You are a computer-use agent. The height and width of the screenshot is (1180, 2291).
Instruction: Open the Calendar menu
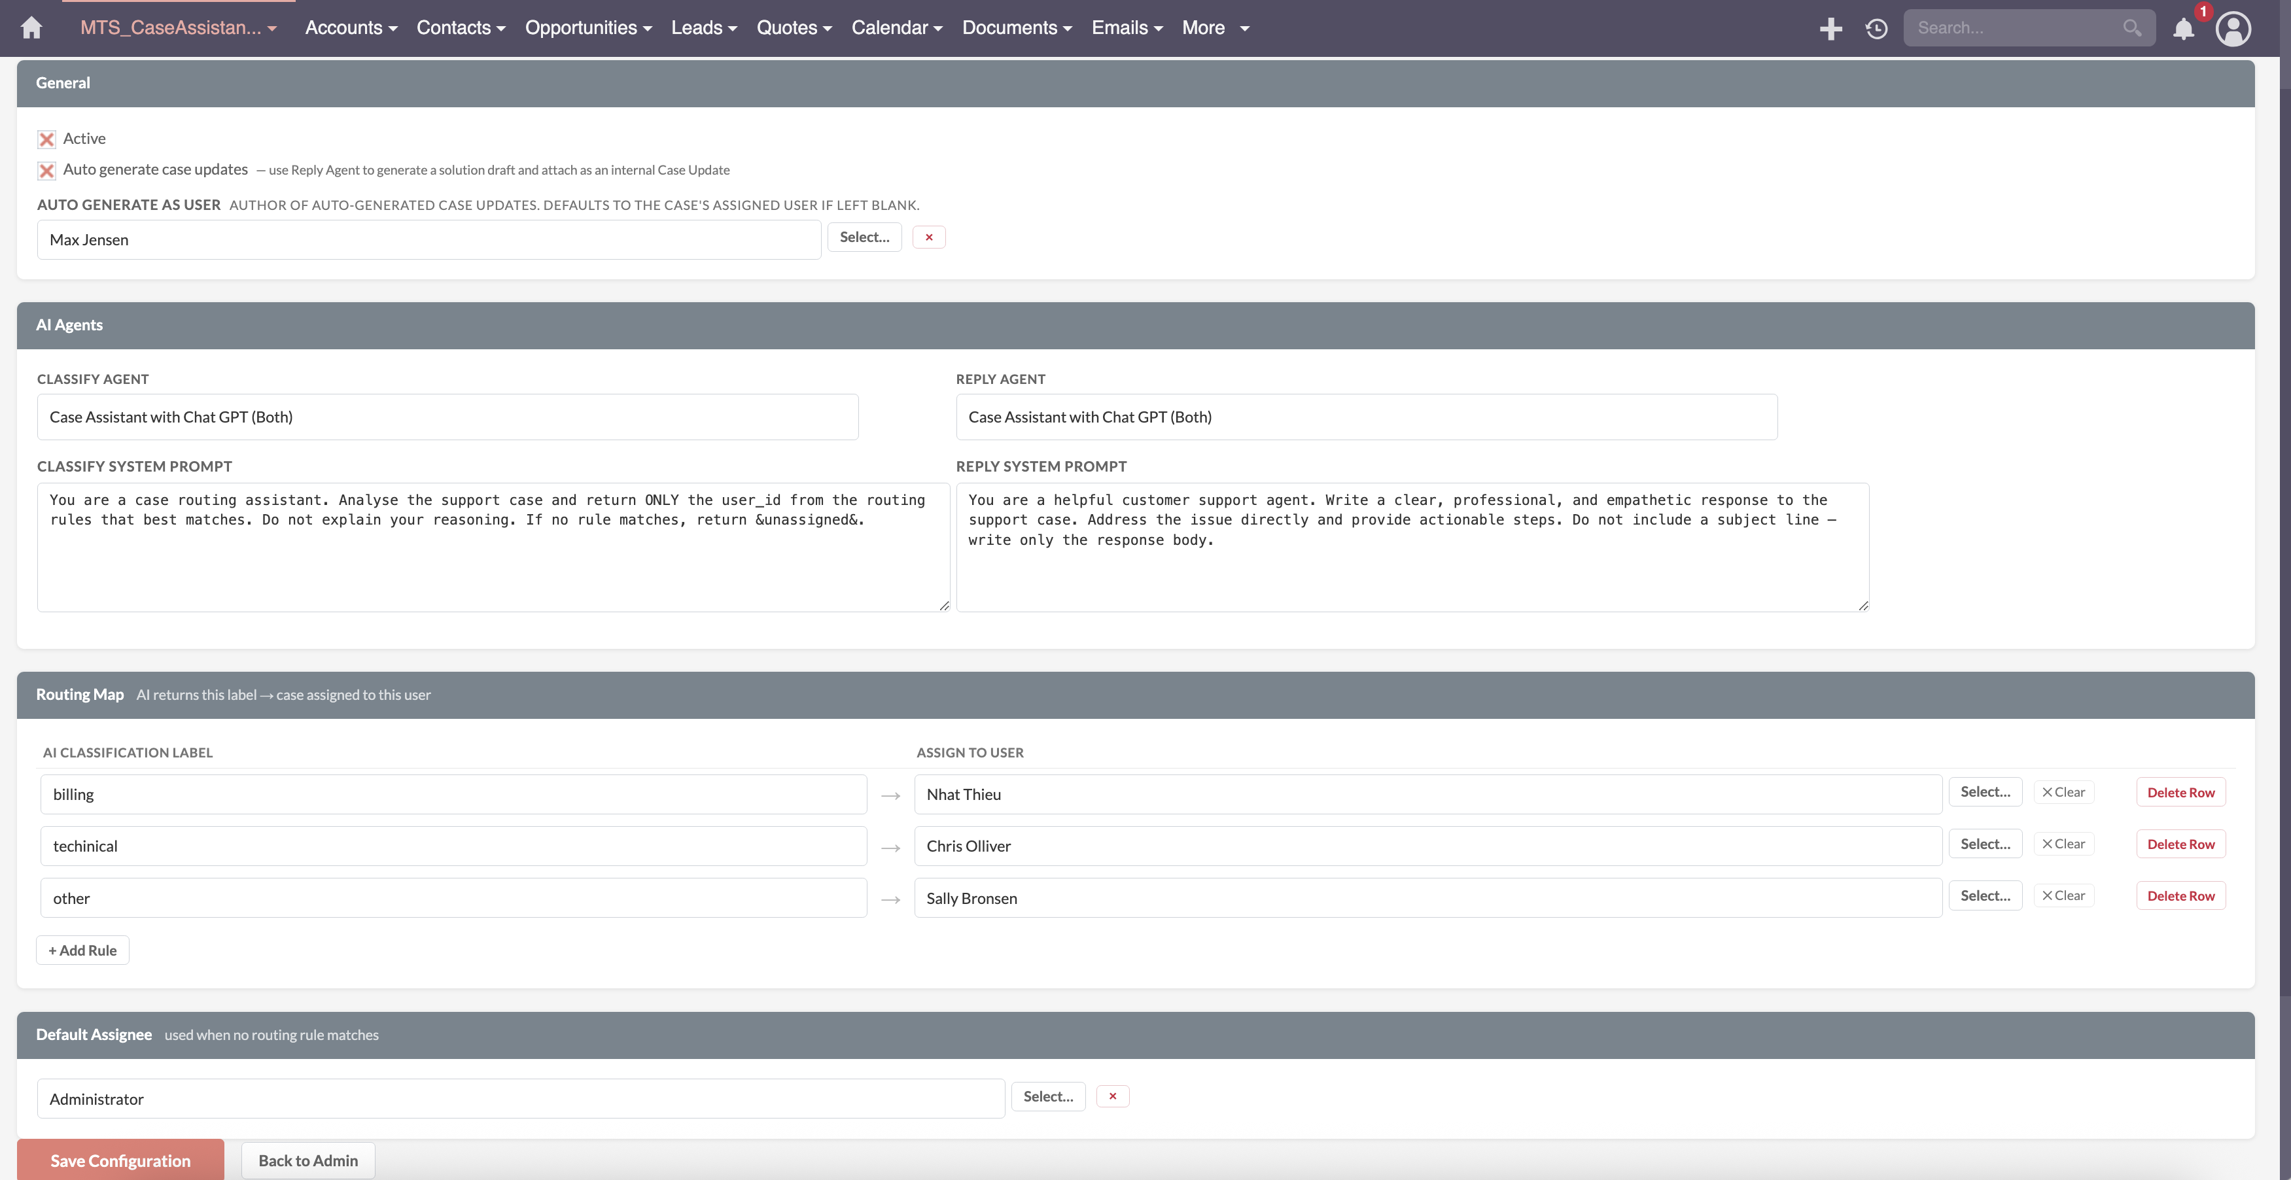(896, 27)
